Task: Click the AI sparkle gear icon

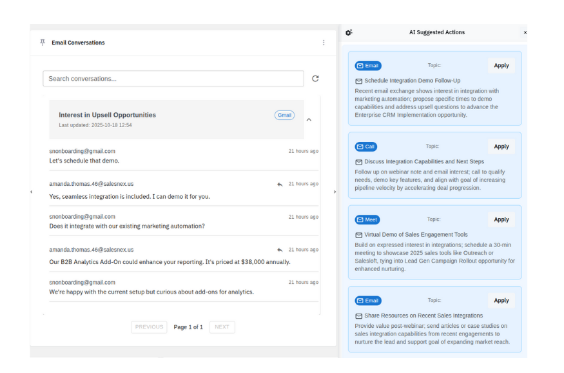Action: (349, 32)
